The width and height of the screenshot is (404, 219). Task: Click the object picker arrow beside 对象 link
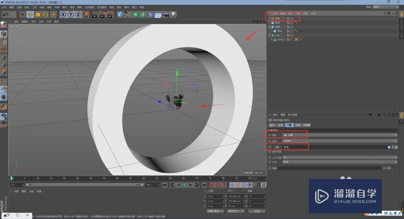[x=396, y=147]
